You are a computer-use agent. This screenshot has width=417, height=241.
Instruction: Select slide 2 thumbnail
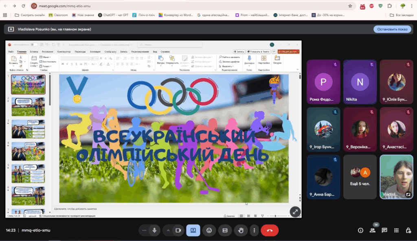click(28, 107)
